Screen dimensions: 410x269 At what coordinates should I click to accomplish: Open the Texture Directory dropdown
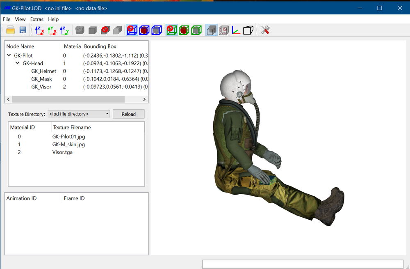coord(79,114)
